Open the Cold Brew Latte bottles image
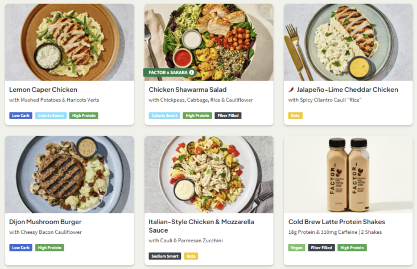The height and width of the screenshot is (269, 417). [348, 174]
